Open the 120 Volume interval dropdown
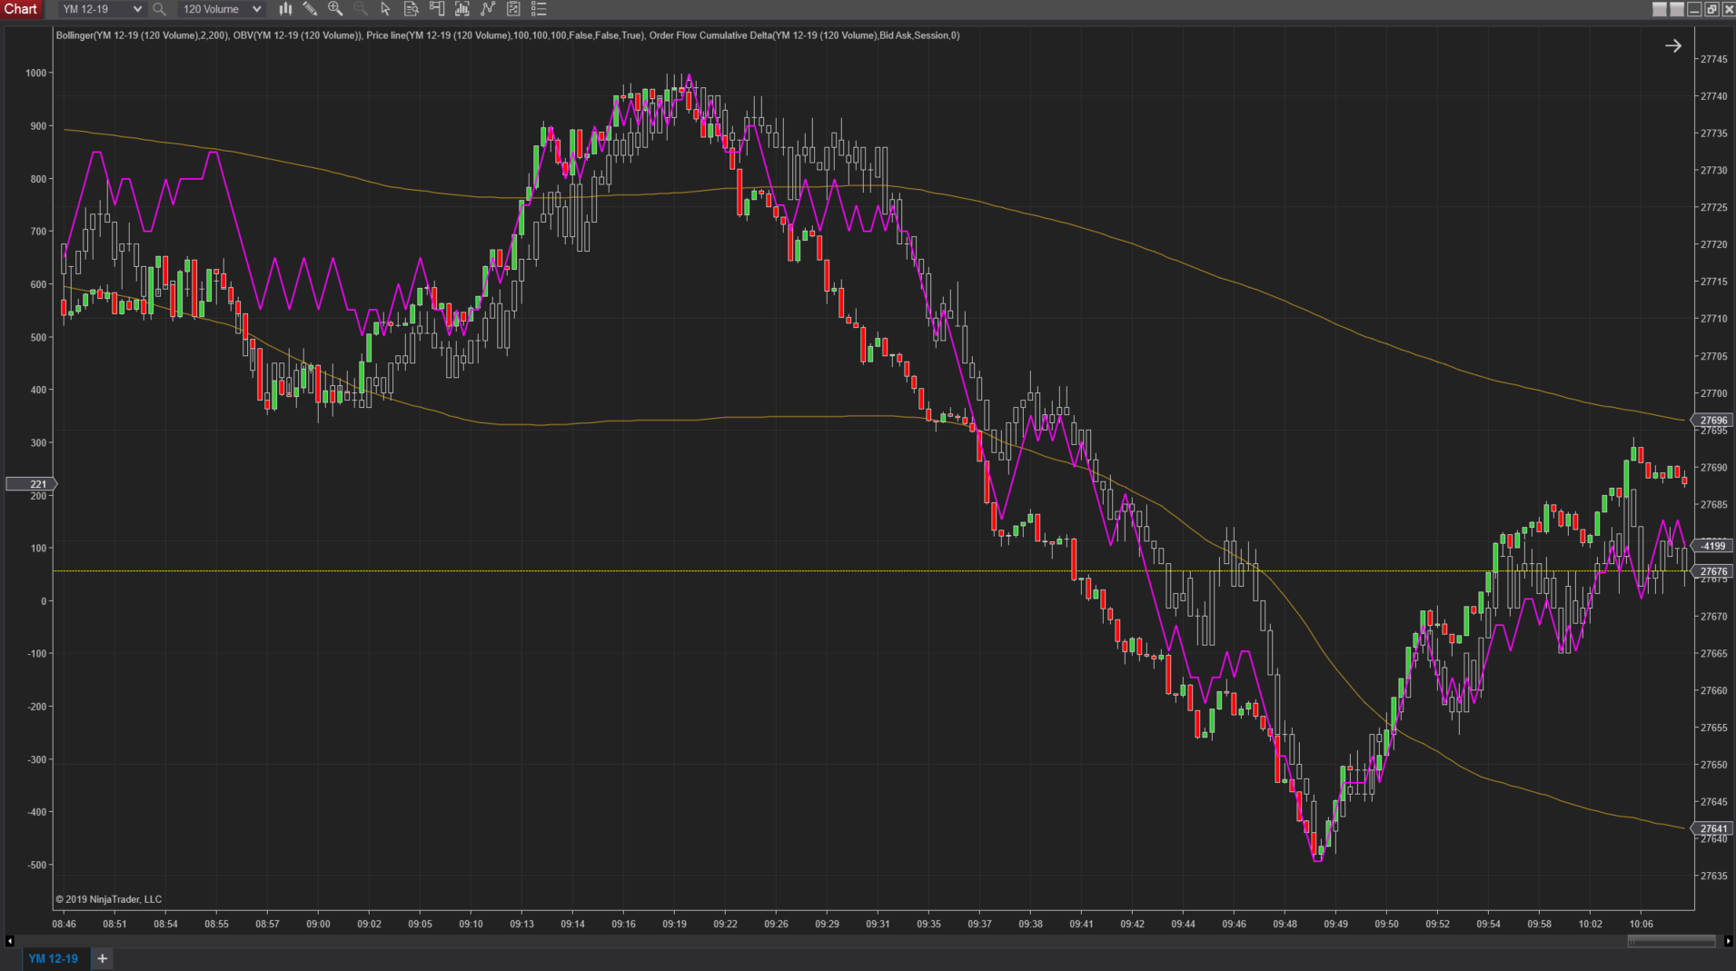The width and height of the screenshot is (1736, 971). (x=221, y=9)
